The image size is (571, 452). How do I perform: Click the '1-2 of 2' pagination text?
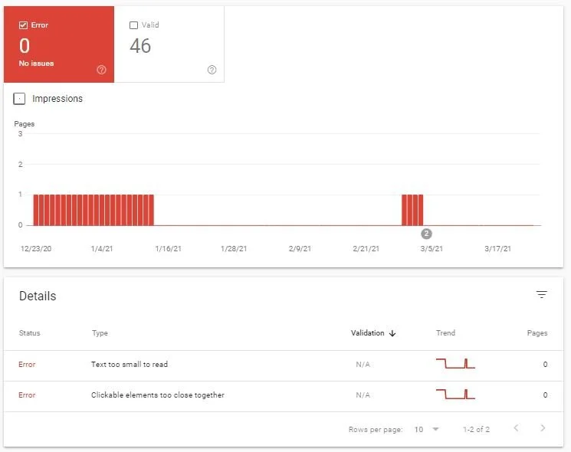[x=476, y=430]
